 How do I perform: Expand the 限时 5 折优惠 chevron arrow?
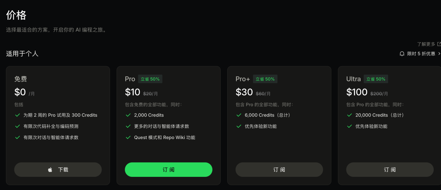(x=439, y=54)
